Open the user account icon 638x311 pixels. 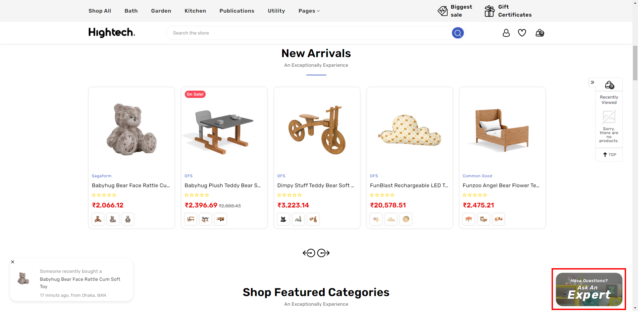point(506,33)
